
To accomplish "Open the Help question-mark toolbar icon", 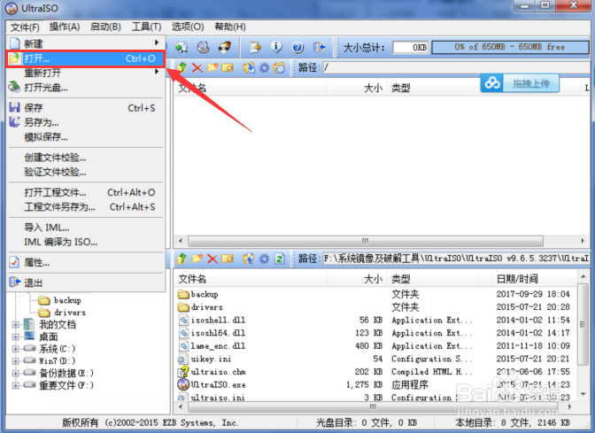I will click(297, 47).
